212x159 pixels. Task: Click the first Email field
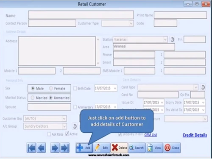(x=134, y=62)
